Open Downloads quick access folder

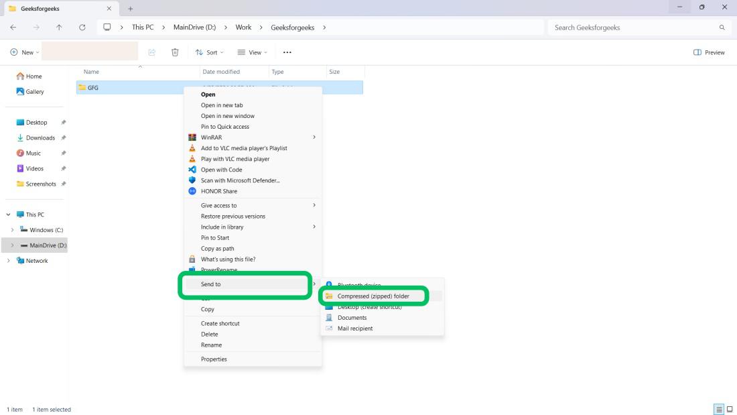(36, 138)
